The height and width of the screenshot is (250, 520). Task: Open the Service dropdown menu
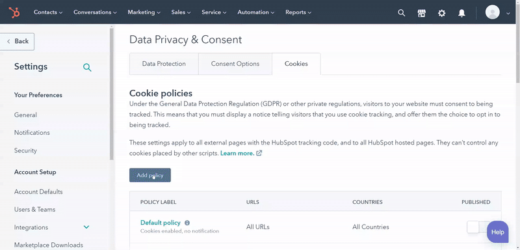[x=214, y=12]
